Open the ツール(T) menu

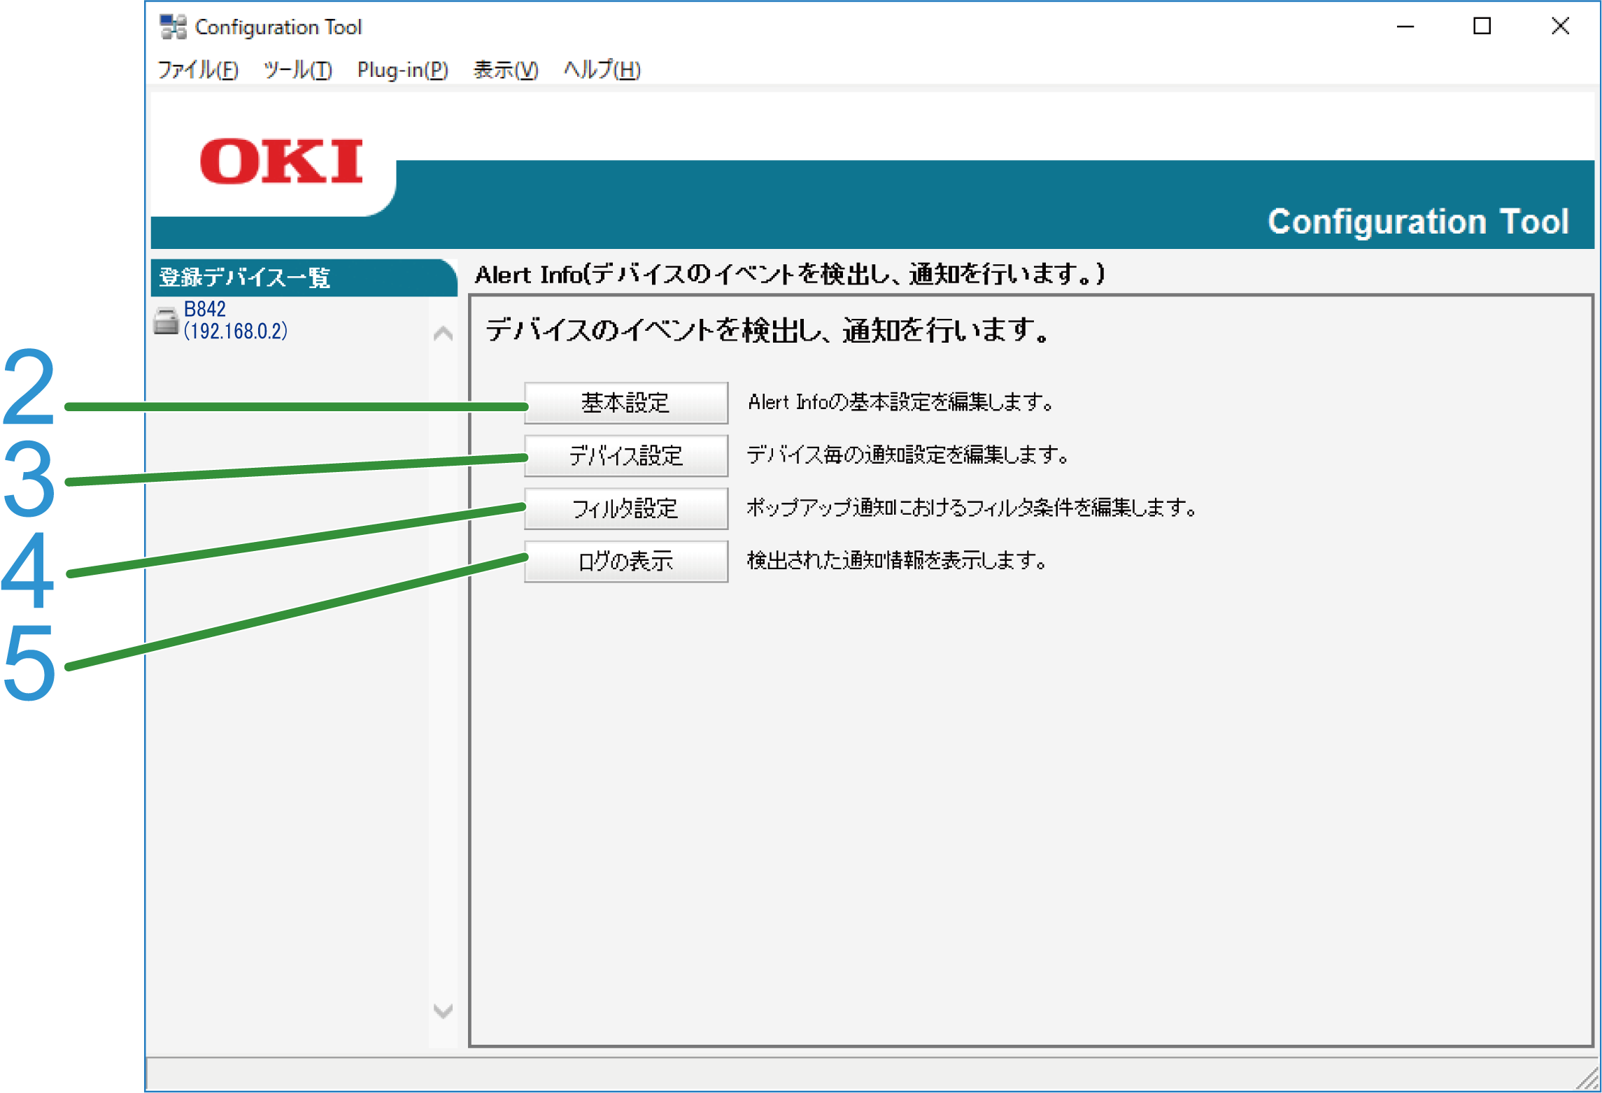pyautogui.click(x=297, y=69)
